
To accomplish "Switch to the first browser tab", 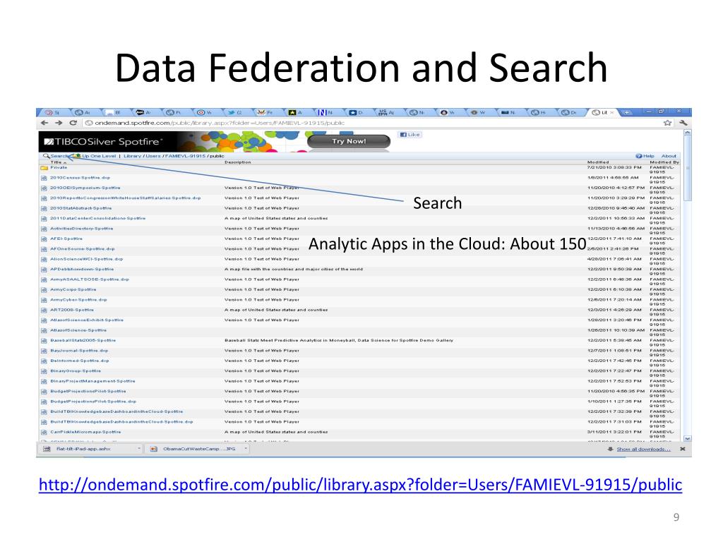I will pyautogui.click(x=52, y=112).
